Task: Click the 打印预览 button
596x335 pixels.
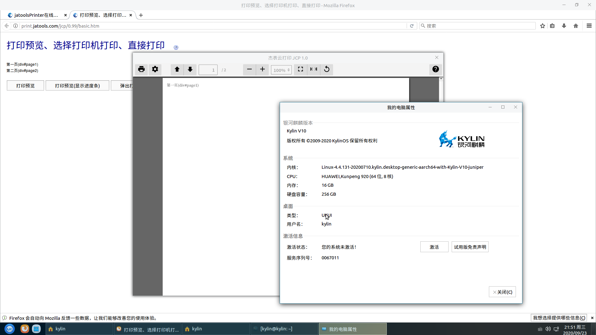Action: click(25, 86)
